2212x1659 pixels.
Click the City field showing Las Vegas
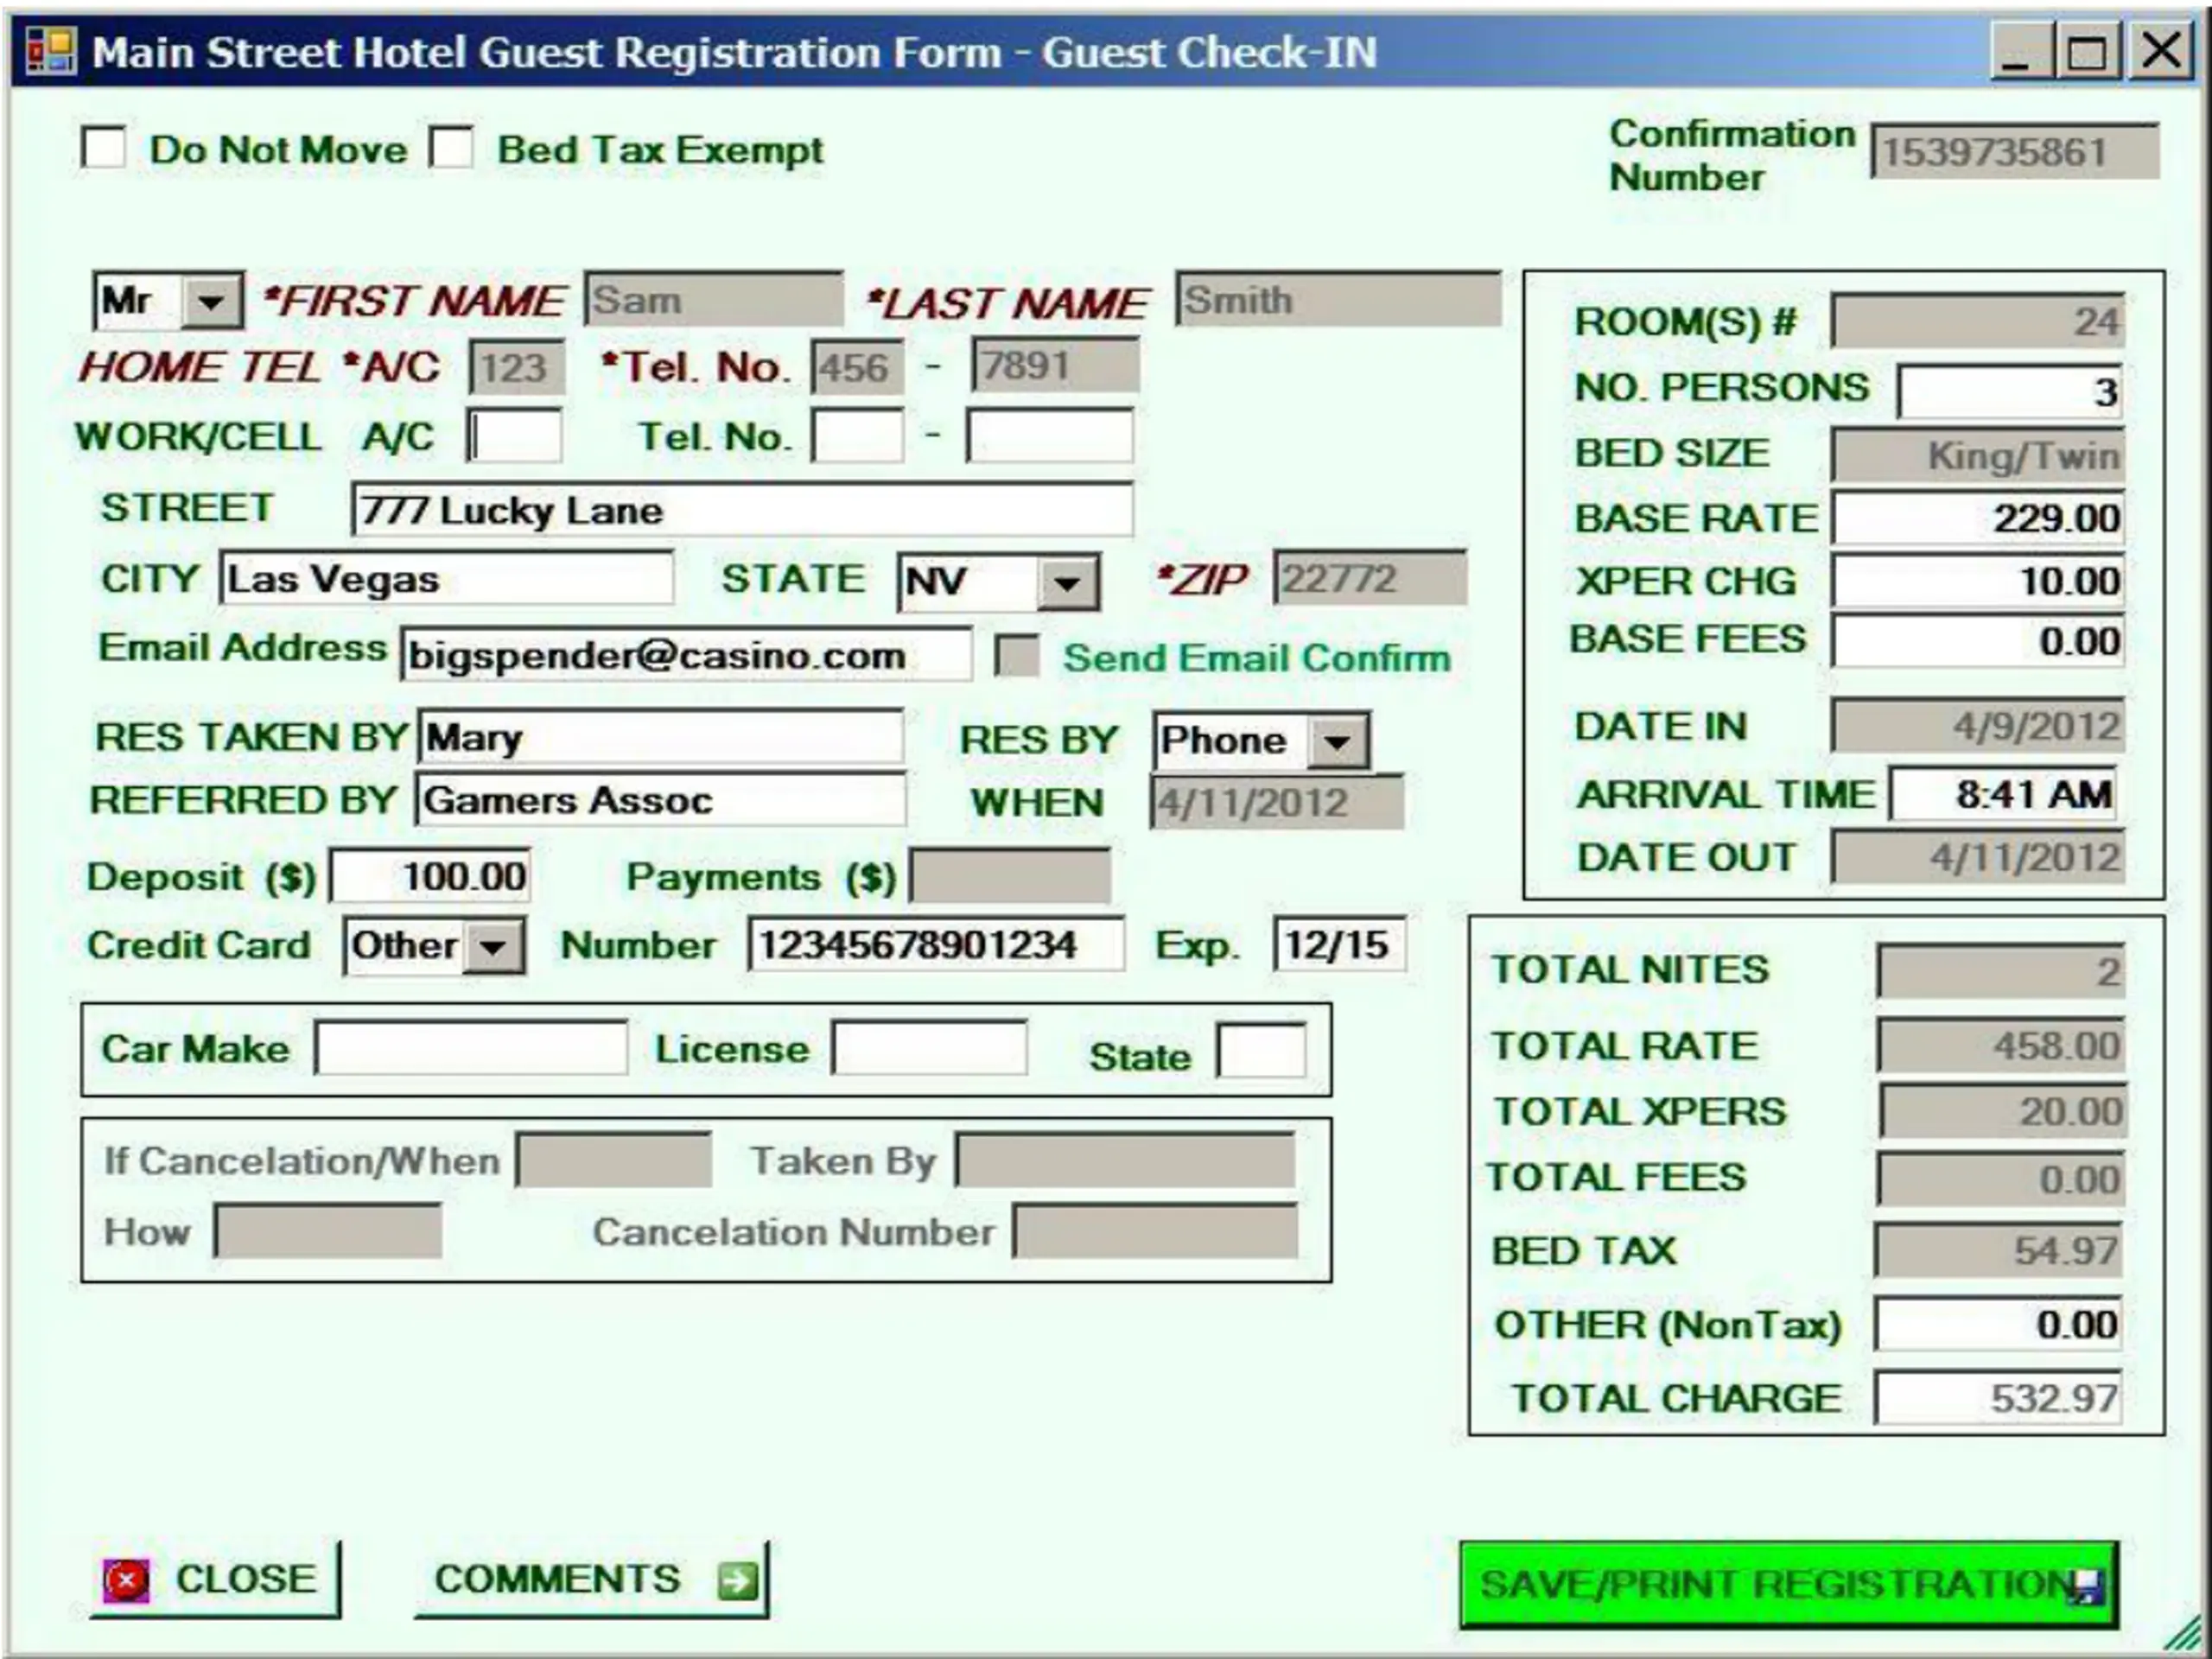pyautogui.click(x=446, y=578)
